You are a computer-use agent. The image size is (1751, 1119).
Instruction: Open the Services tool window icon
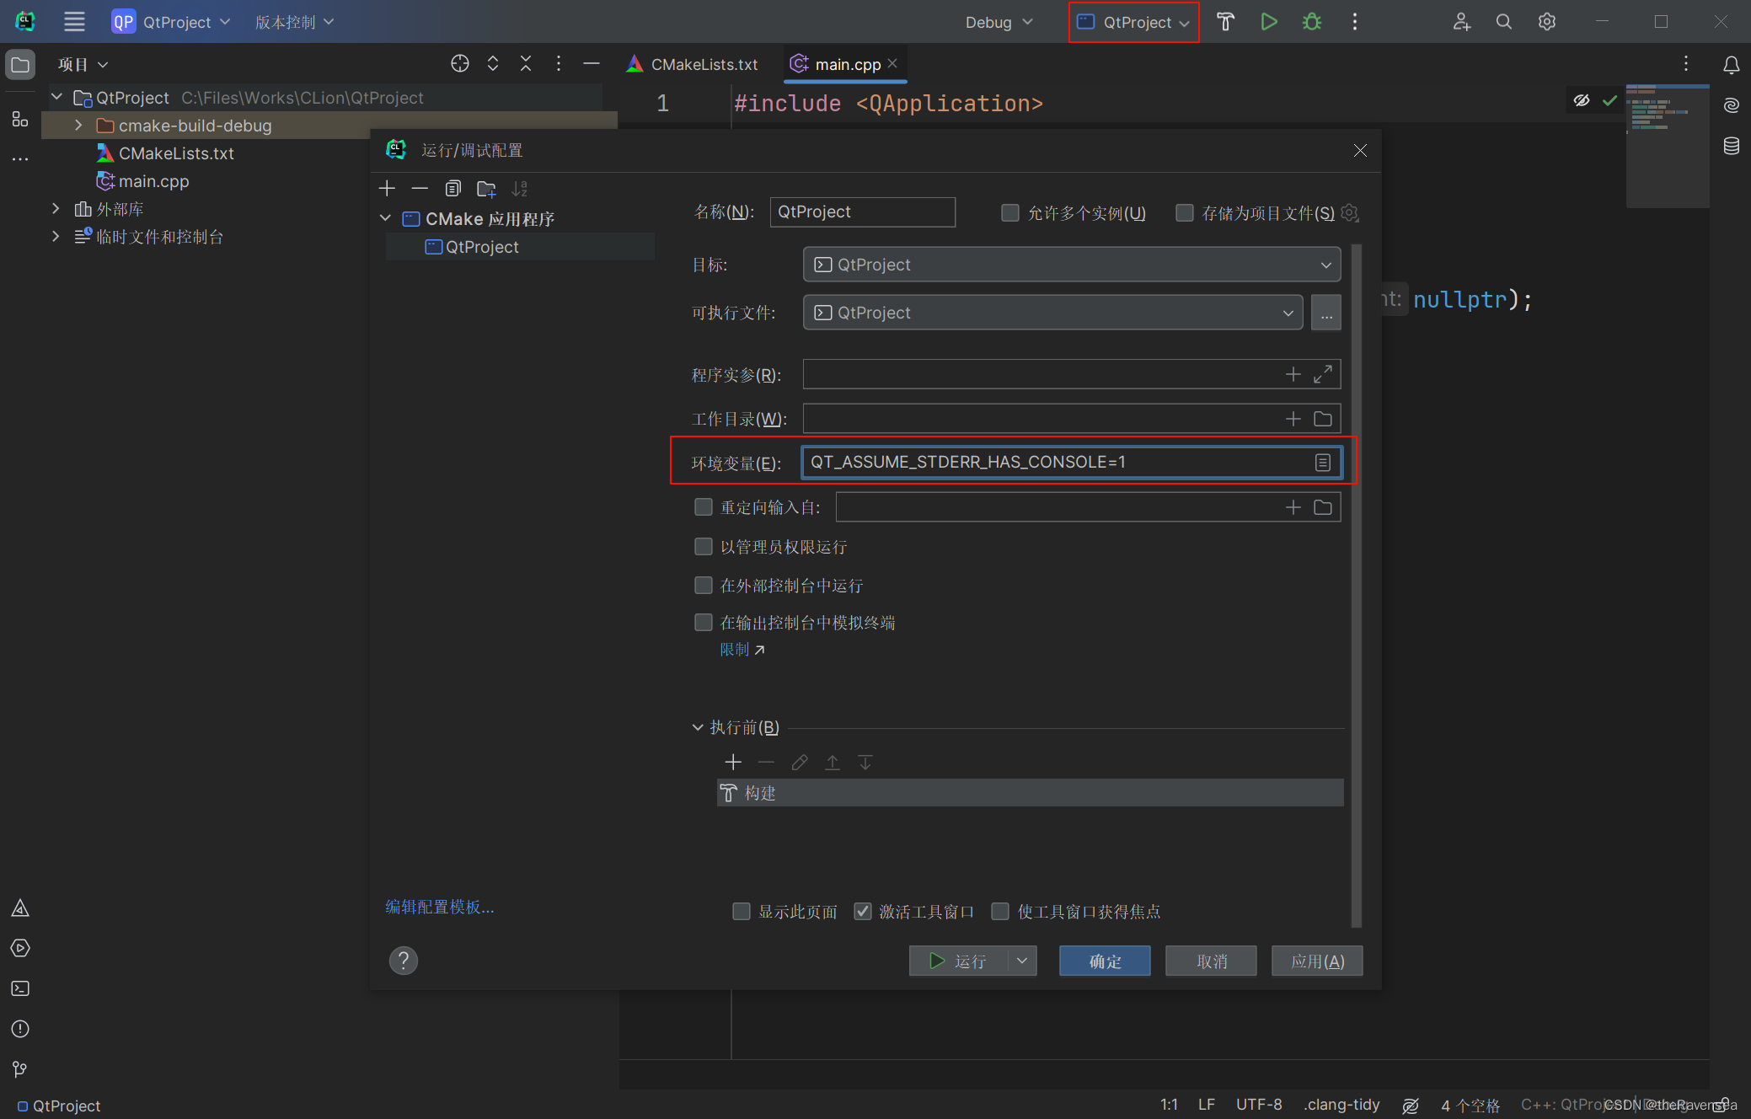tap(20, 948)
